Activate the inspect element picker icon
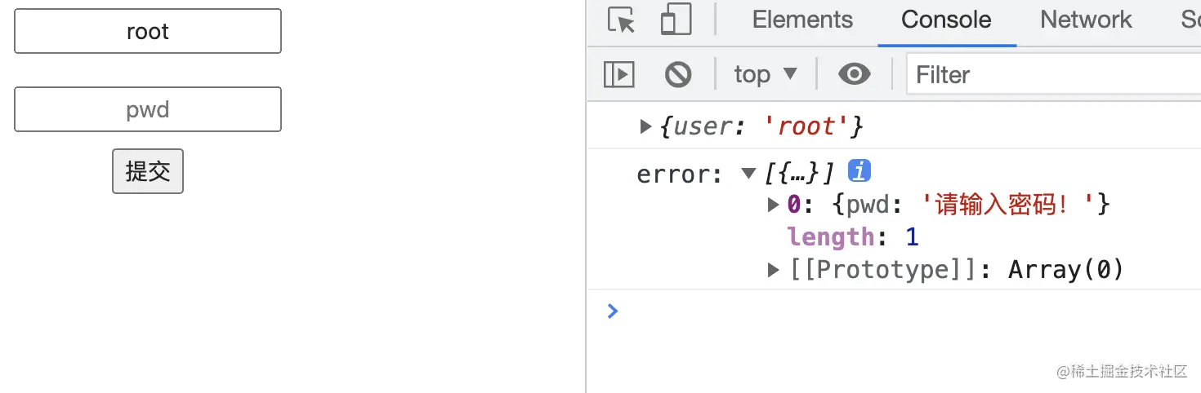The height and width of the screenshot is (393, 1201). click(x=622, y=20)
